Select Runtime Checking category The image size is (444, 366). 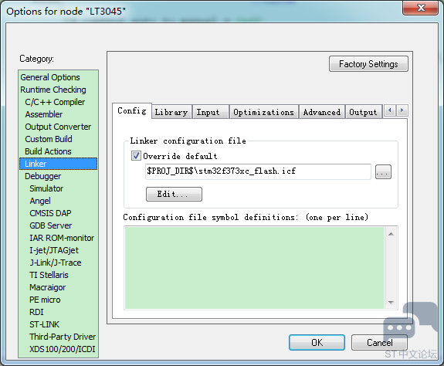(53, 90)
